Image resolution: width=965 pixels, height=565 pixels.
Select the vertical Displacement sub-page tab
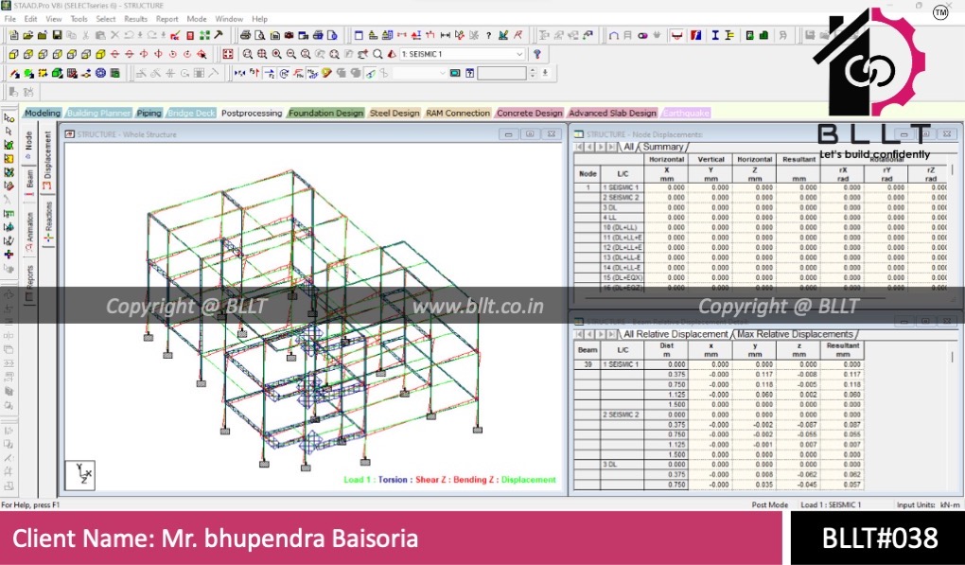click(48, 159)
